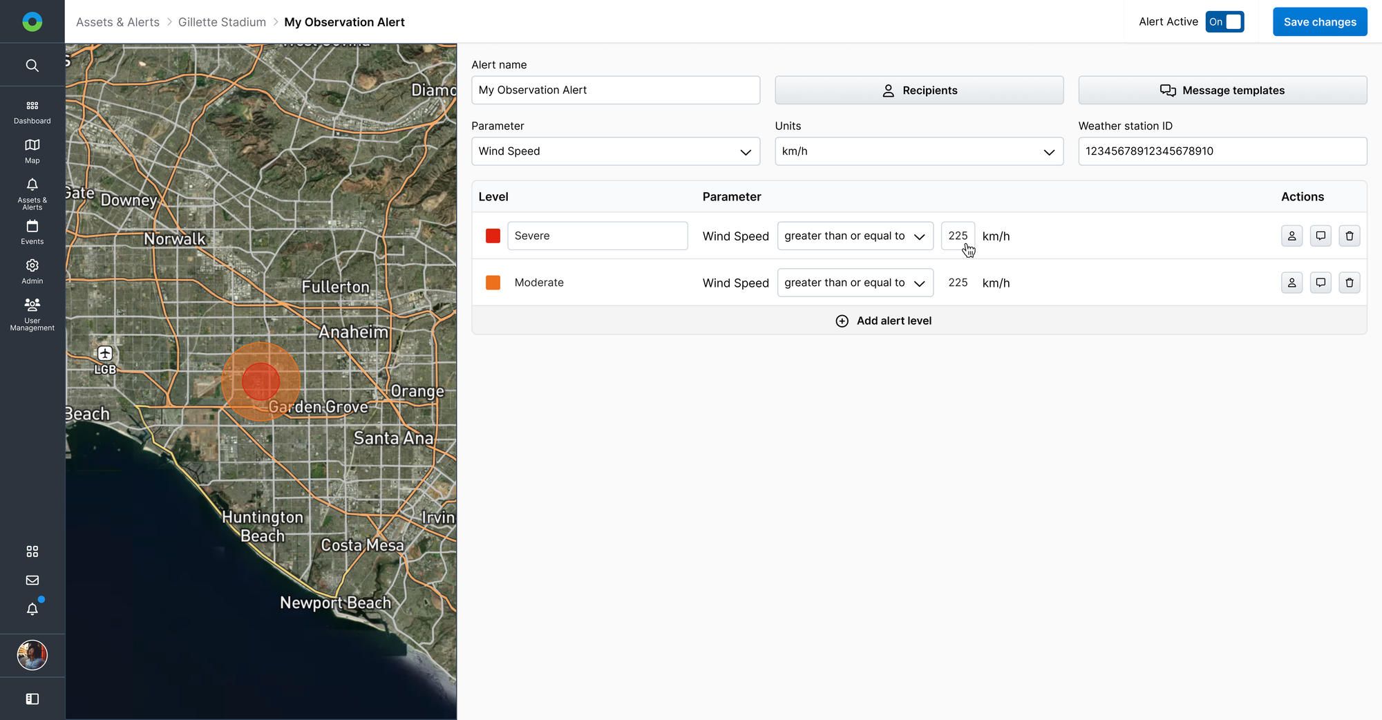Viewport: 1382px width, 720px height.
Task: Open Admin settings gear icon
Action: click(x=32, y=272)
